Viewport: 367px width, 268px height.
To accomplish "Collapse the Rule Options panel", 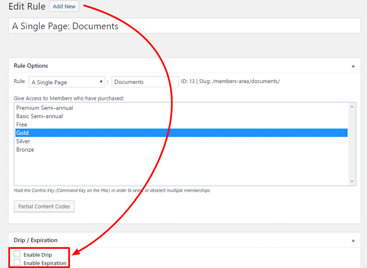I will click(353, 66).
